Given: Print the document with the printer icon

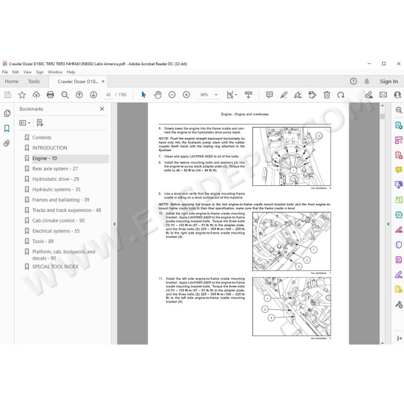Looking at the screenshot, I should 50,95.
